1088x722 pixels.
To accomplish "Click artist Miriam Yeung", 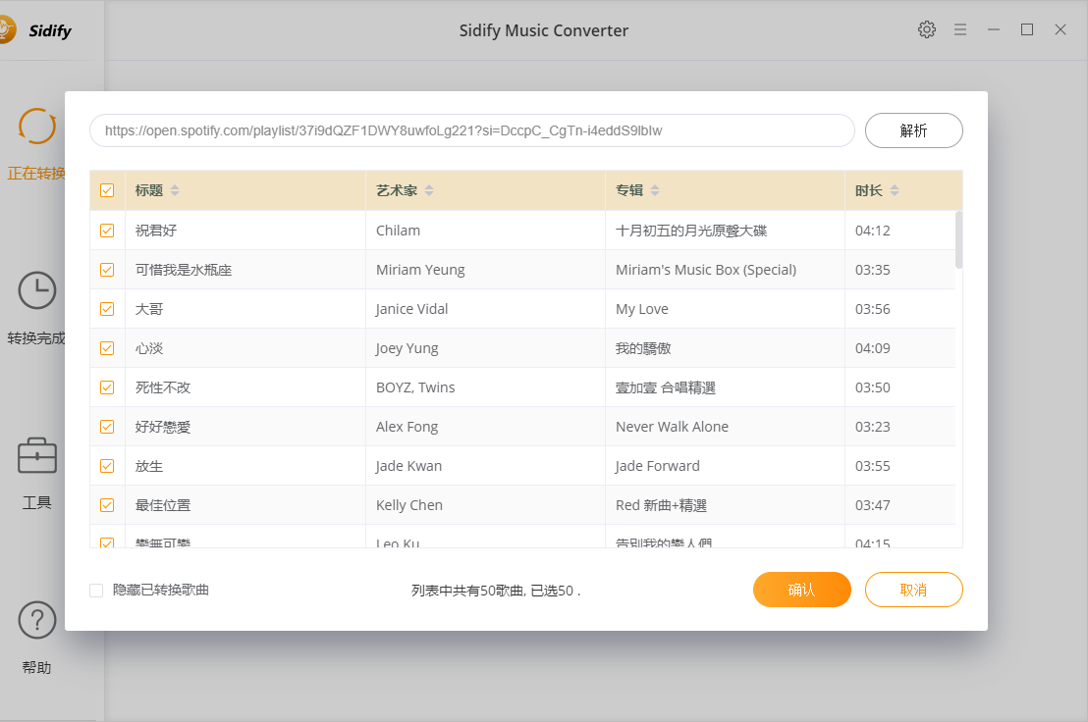I will point(420,270).
